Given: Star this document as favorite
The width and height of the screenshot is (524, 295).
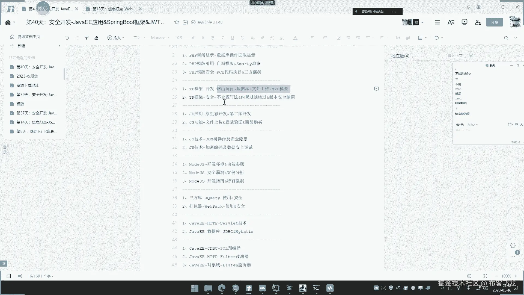Looking at the screenshot, I should [177, 22].
